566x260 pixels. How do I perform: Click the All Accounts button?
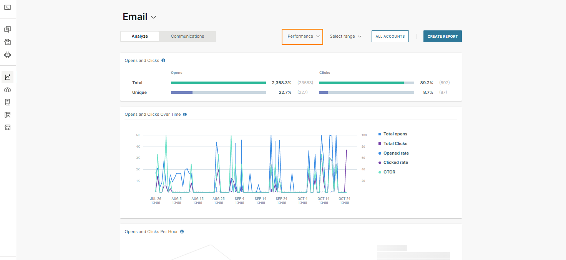pos(390,37)
